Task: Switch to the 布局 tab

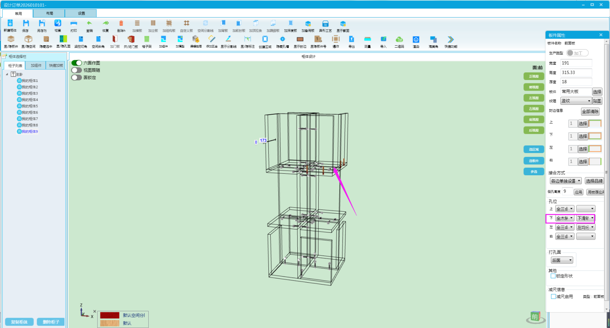Action: coord(50,13)
